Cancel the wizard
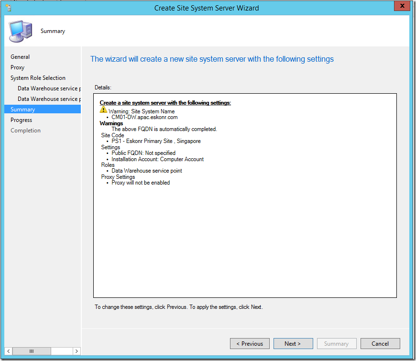 (x=380, y=343)
